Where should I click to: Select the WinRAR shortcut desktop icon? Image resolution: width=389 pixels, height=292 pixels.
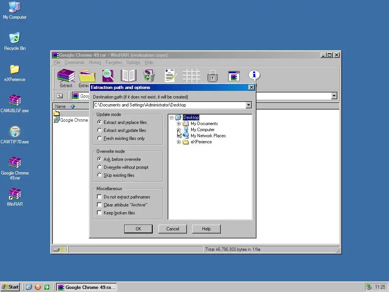pyautogui.click(x=15, y=194)
